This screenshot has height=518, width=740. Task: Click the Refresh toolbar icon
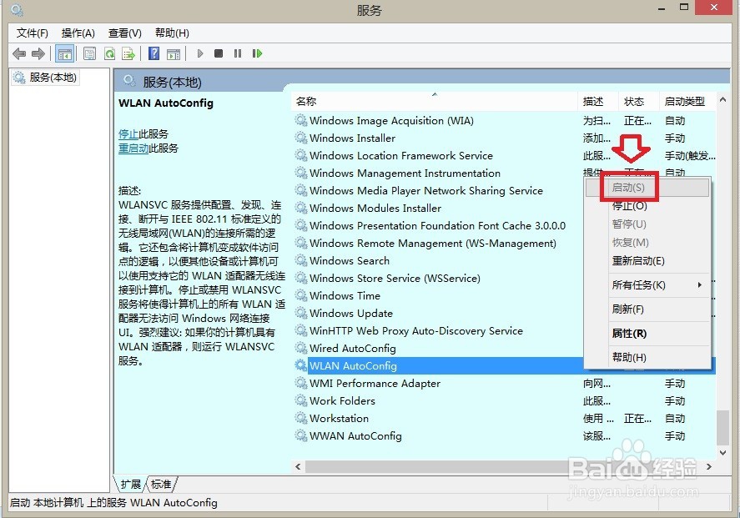click(109, 53)
